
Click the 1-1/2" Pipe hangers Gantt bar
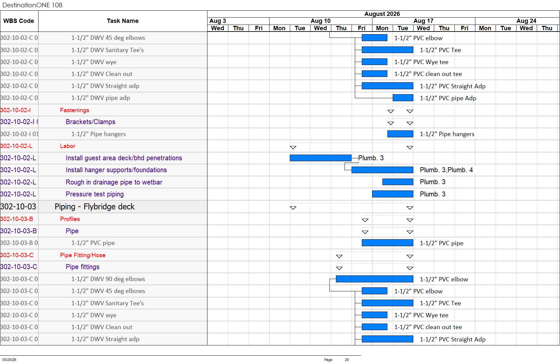[400, 134]
